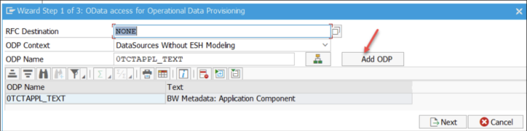The width and height of the screenshot is (527, 131).
Task: Expand the Total sigma dropdown arrow
Action: coord(109,76)
